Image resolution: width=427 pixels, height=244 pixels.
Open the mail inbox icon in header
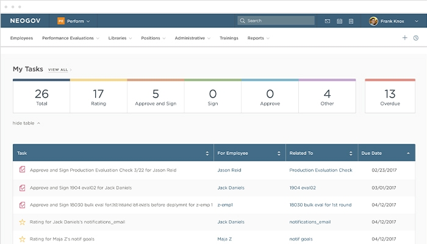[328, 21]
